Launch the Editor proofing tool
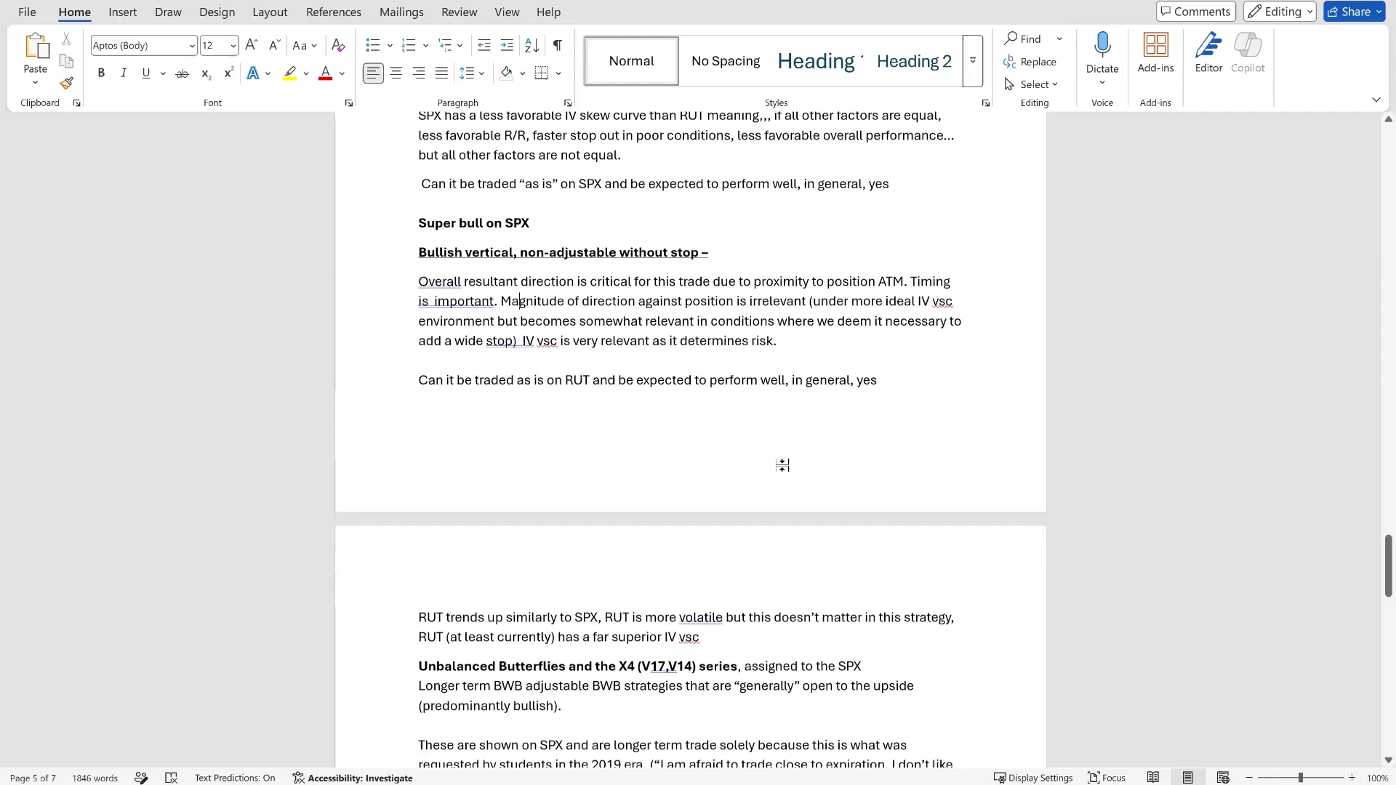The width and height of the screenshot is (1396, 785). [x=1209, y=52]
